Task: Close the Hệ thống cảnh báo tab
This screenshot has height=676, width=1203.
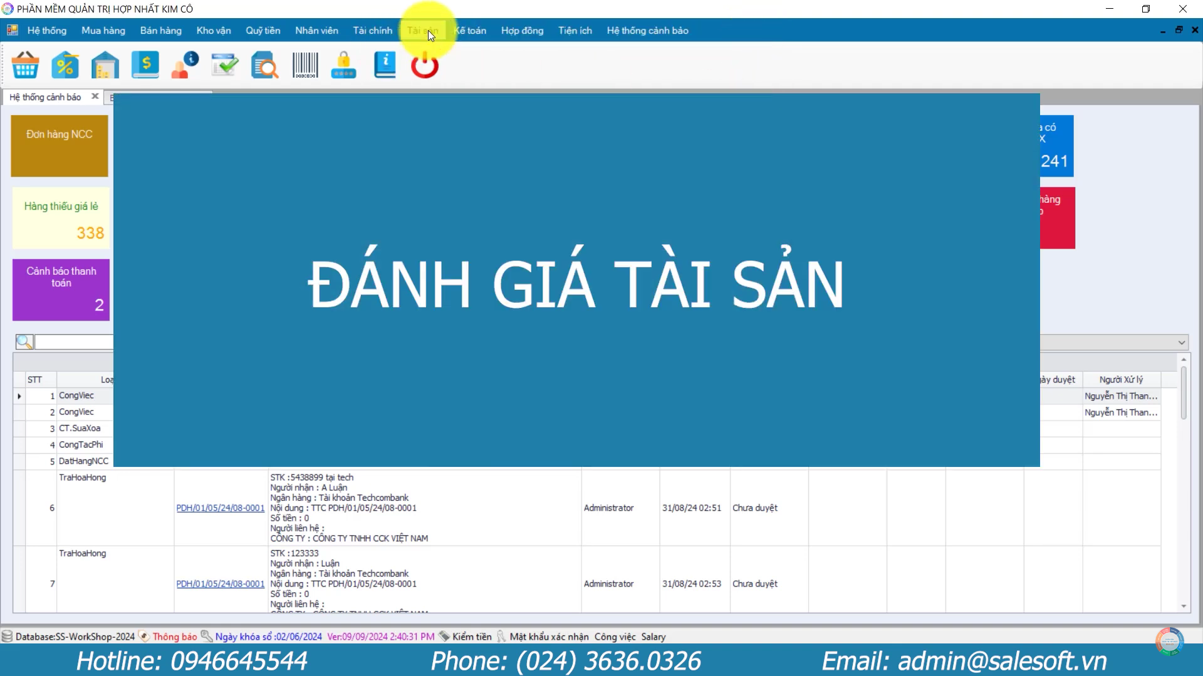Action: tap(95, 96)
